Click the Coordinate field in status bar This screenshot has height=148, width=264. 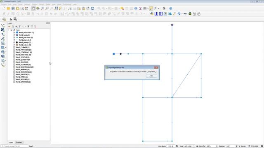[x=170, y=146]
